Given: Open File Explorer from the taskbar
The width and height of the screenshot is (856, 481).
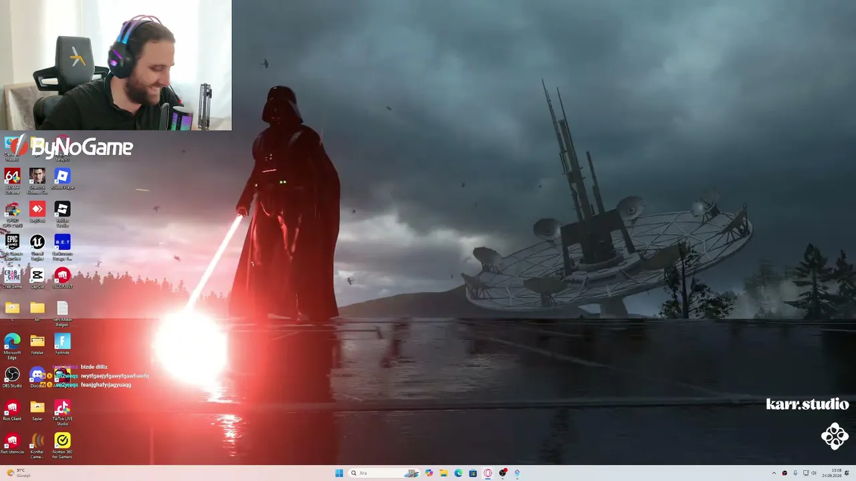Looking at the screenshot, I should (x=443, y=473).
